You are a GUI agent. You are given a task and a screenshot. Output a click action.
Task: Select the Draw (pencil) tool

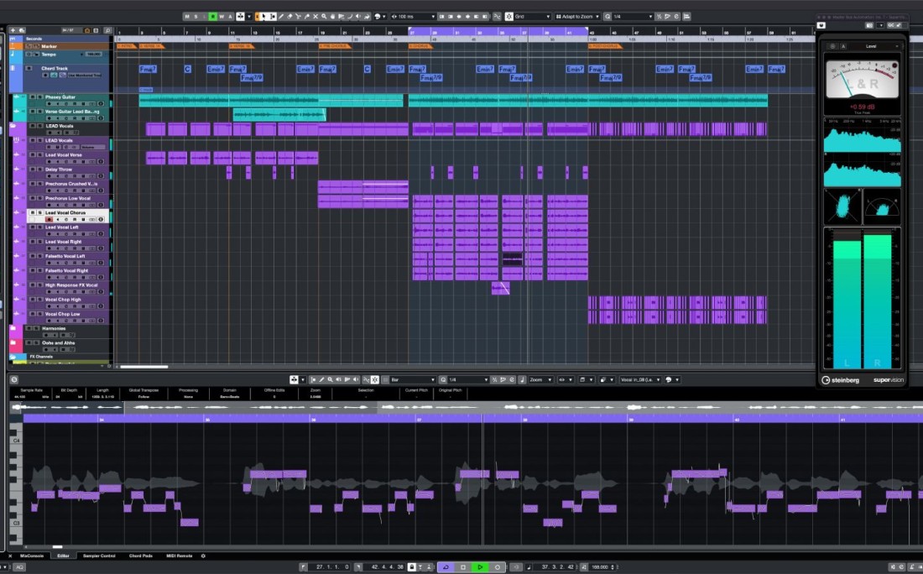(282, 15)
